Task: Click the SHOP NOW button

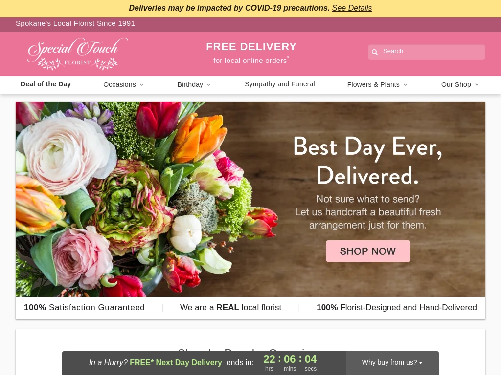Action: coord(368,251)
